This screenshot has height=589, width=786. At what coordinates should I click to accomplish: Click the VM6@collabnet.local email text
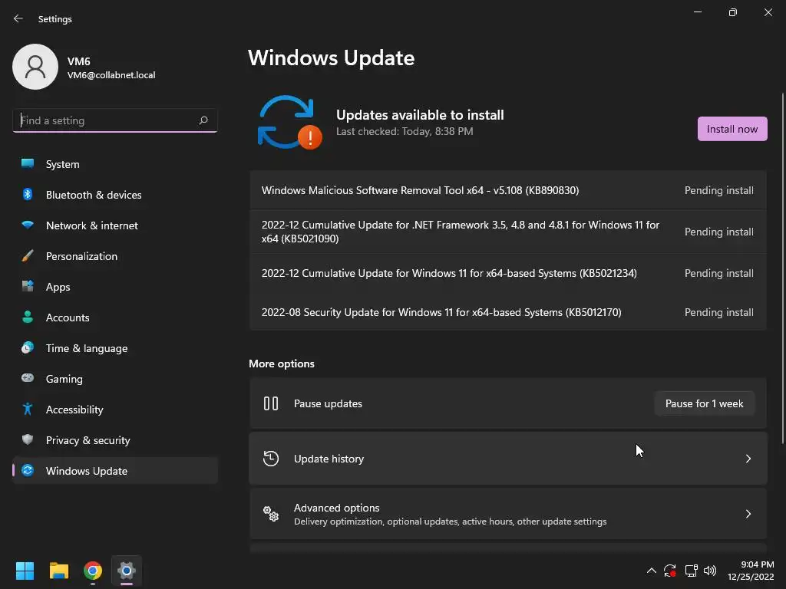tap(111, 75)
